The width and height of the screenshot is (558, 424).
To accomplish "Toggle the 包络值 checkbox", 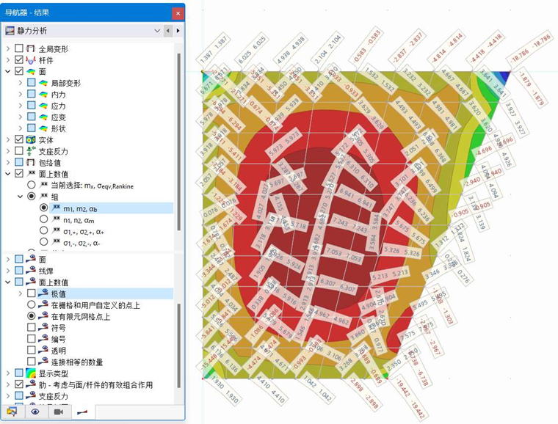I will pos(19,162).
